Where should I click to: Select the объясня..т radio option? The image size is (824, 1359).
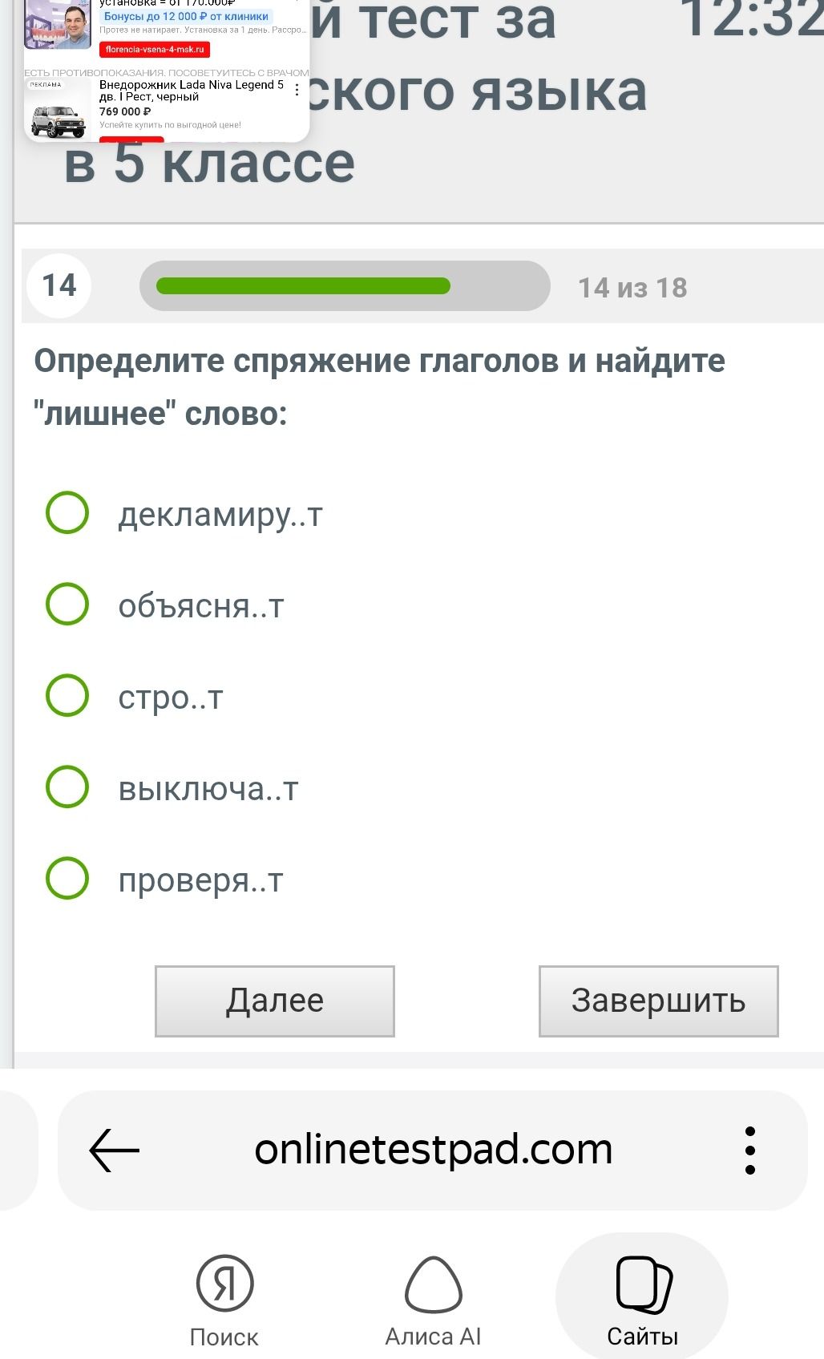click(x=67, y=605)
